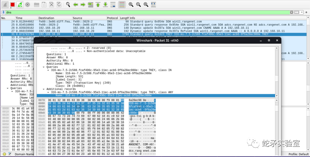
Task: Start a new capture with shark fin icon
Action: 5,4
